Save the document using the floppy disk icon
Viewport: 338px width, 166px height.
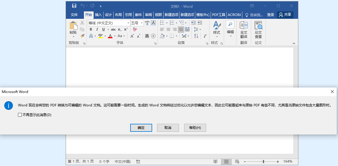click(x=74, y=6)
